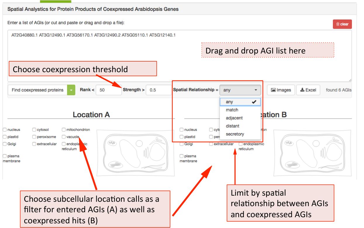Image resolution: width=364 pixels, height=228 pixels.
Task: Download results with Excel button
Action: click(x=308, y=90)
